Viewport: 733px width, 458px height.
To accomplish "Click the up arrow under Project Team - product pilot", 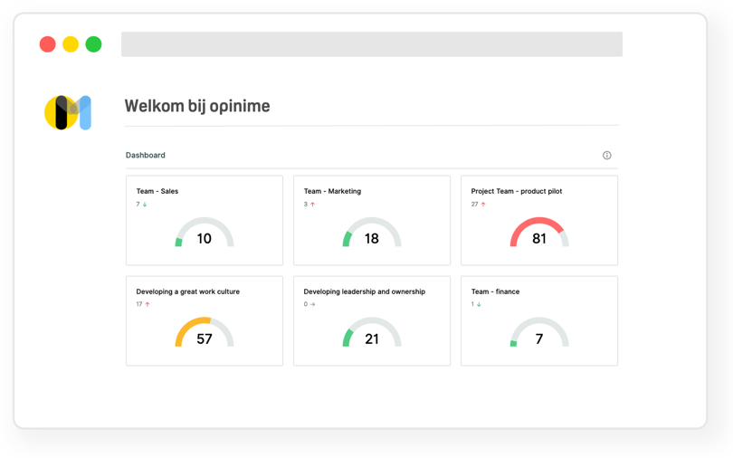I will [x=483, y=205].
